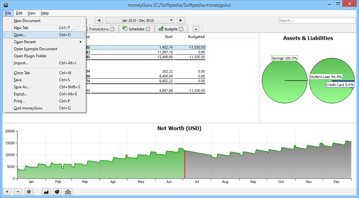Image resolution: width=359 pixels, height=198 pixels.
Task: Select the 13,449.90 total cell
Action: (x=165, y=57)
